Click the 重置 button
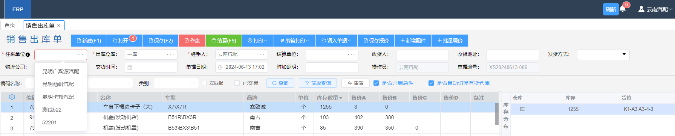The height and width of the screenshot is (136, 675). point(355,83)
